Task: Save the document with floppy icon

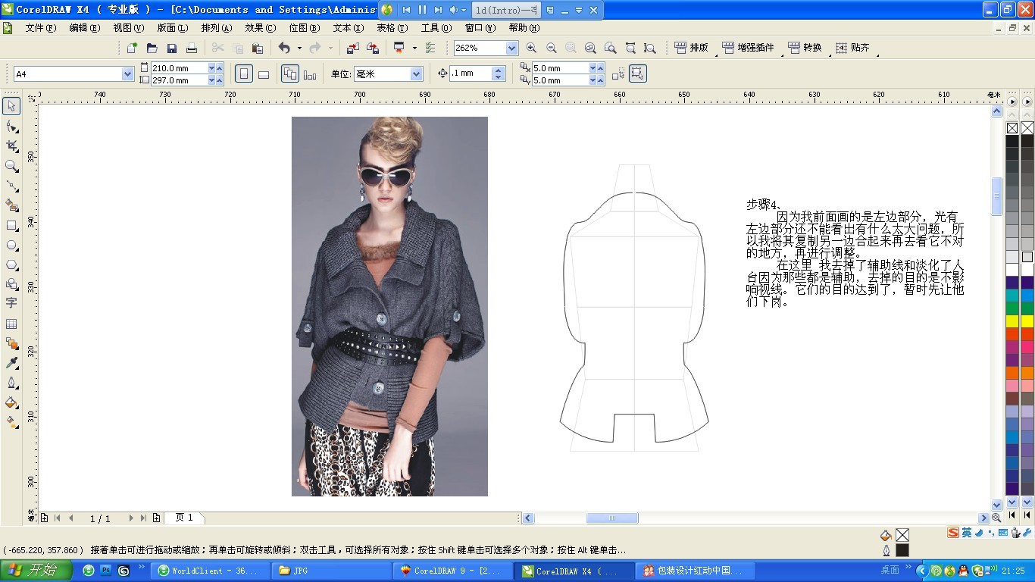Action: pos(172,48)
